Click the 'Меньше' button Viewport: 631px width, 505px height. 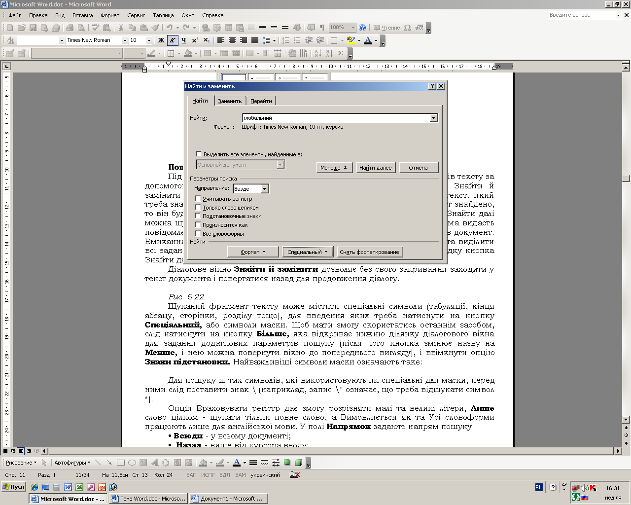tap(334, 168)
